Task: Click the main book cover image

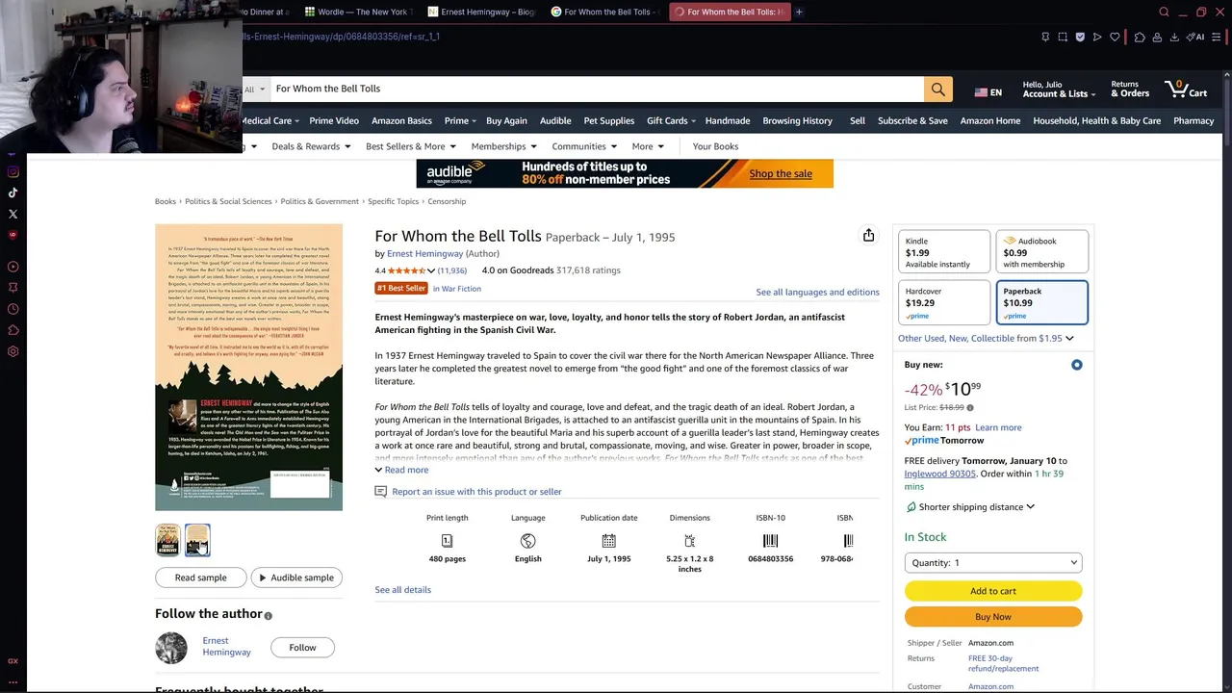Action: tap(248, 368)
